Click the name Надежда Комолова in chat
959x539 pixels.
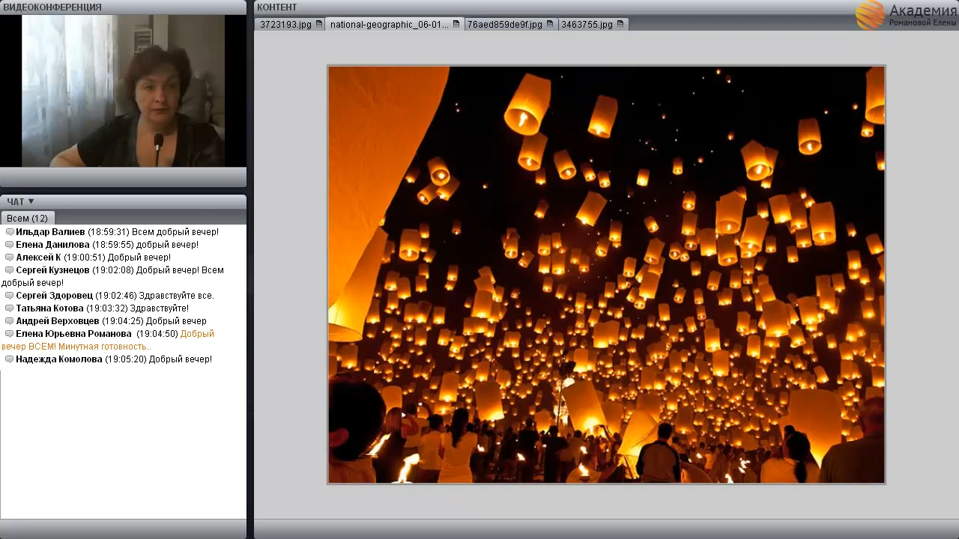point(59,359)
